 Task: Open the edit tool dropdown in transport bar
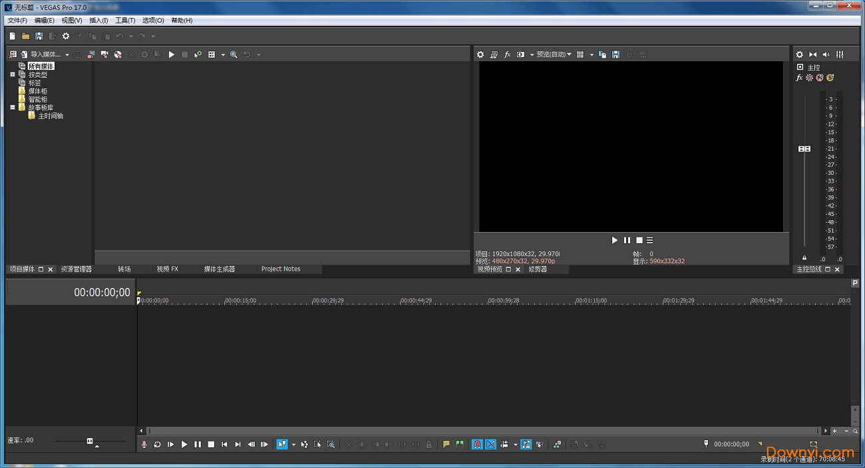(293, 443)
